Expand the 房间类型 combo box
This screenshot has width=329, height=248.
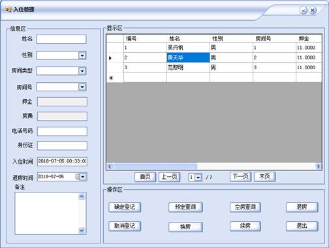(x=82, y=71)
